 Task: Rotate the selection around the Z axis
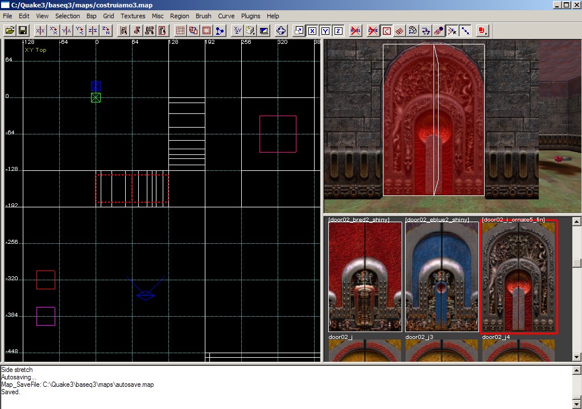(106, 30)
